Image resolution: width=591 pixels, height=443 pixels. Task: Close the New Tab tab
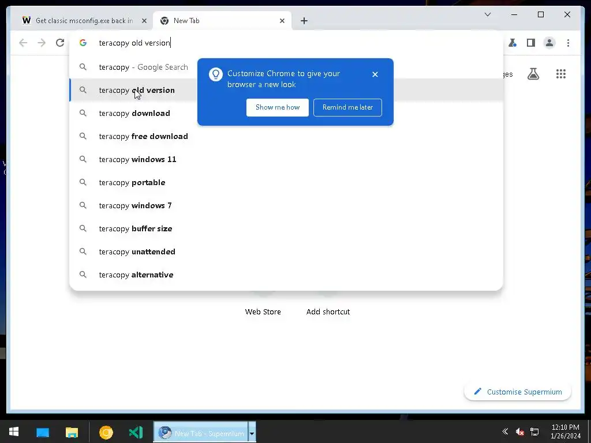point(282,21)
